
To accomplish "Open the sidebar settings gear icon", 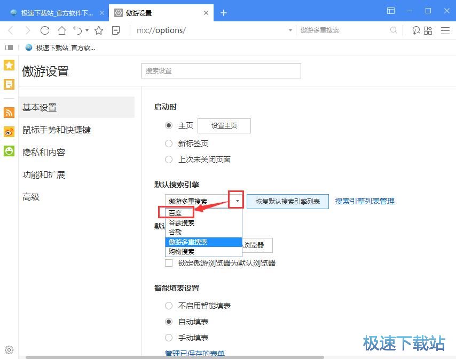I will click(9, 350).
